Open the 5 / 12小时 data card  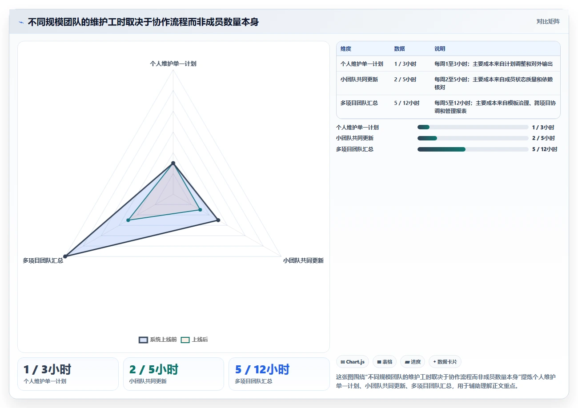pyautogui.click(x=279, y=374)
